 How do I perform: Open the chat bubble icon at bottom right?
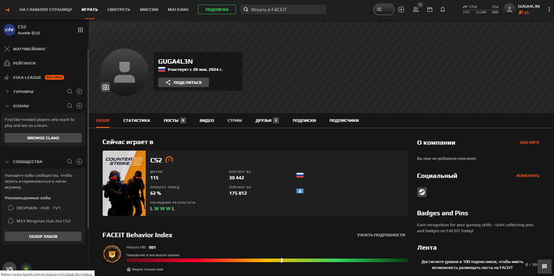coord(544,266)
